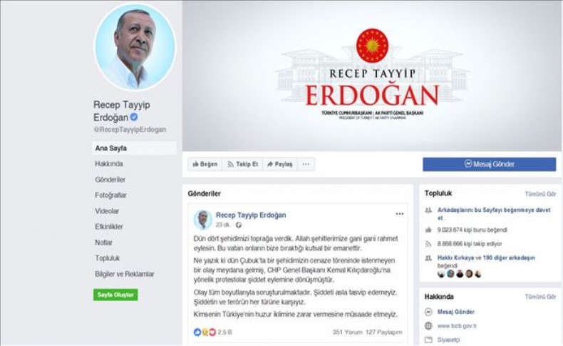Click the Beğen like button
This screenshot has height=346, width=563.
click(x=205, y=164)
